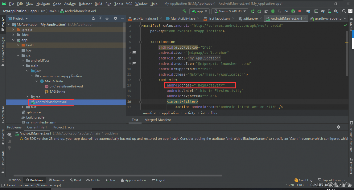Open the app run configuration dropdown
The width and height of the screenshot is (354, 190).
pyautogui.click(x=199, y=11)
